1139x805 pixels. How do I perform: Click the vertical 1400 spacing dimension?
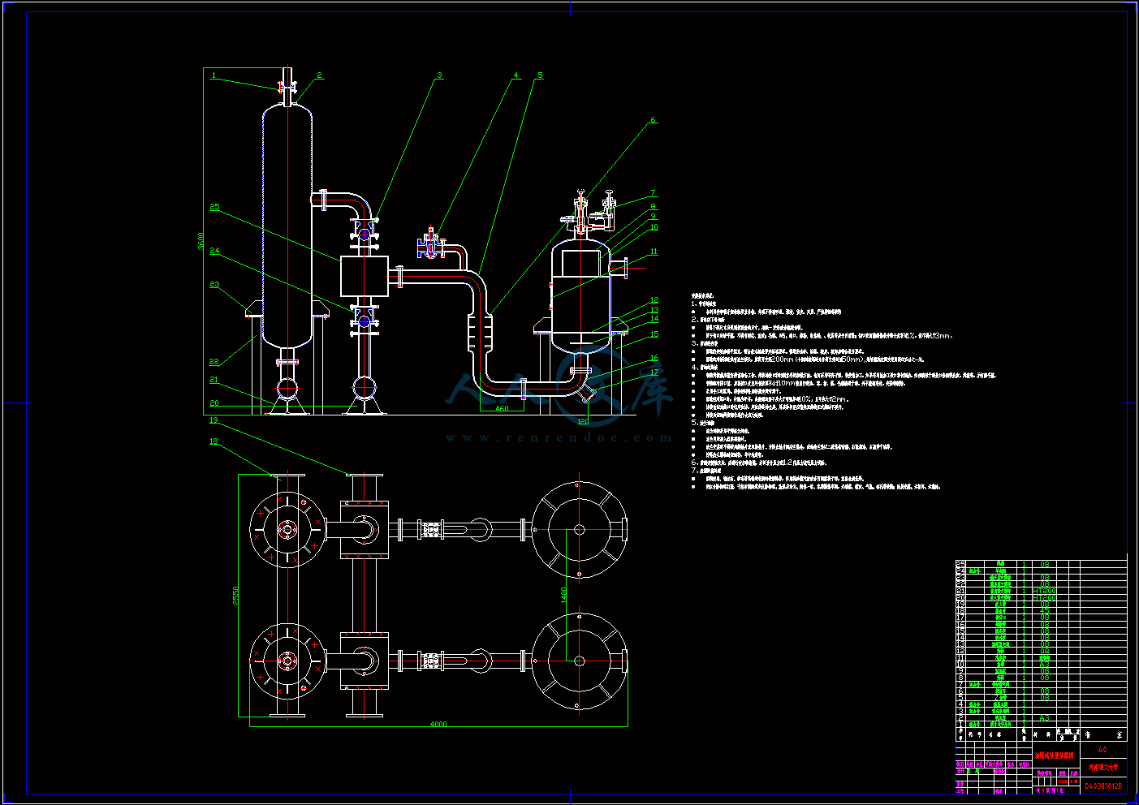pos(563,594)
